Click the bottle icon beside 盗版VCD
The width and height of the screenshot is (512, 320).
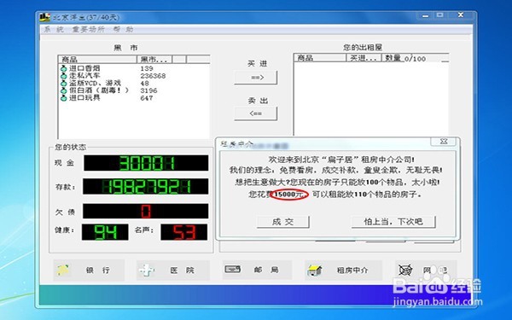pyautogui.click(x=64, y=84)
